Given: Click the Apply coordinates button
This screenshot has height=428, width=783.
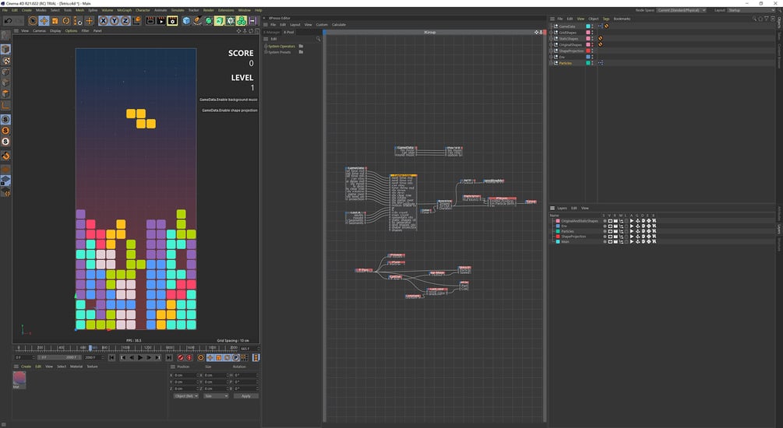Looking at the screenshot, I should click(x=246, y=395).
